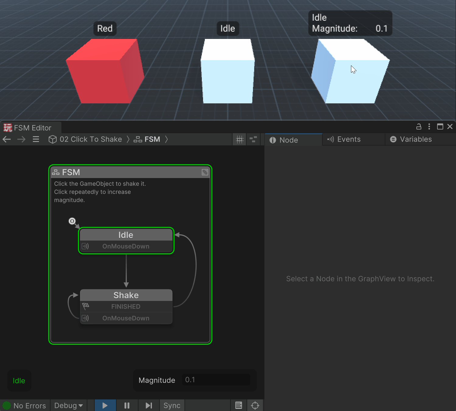Expand the chevron after '02 Click To Shake'
The image size is (456, 411).
[128, 139]
